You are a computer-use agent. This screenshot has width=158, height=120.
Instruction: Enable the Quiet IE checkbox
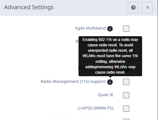coord(126,95)
